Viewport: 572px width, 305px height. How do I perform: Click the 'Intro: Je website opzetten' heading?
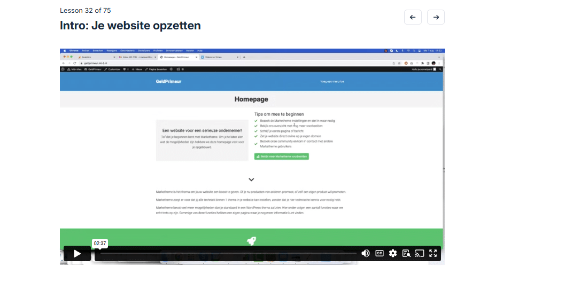click(x=130, y=26)
